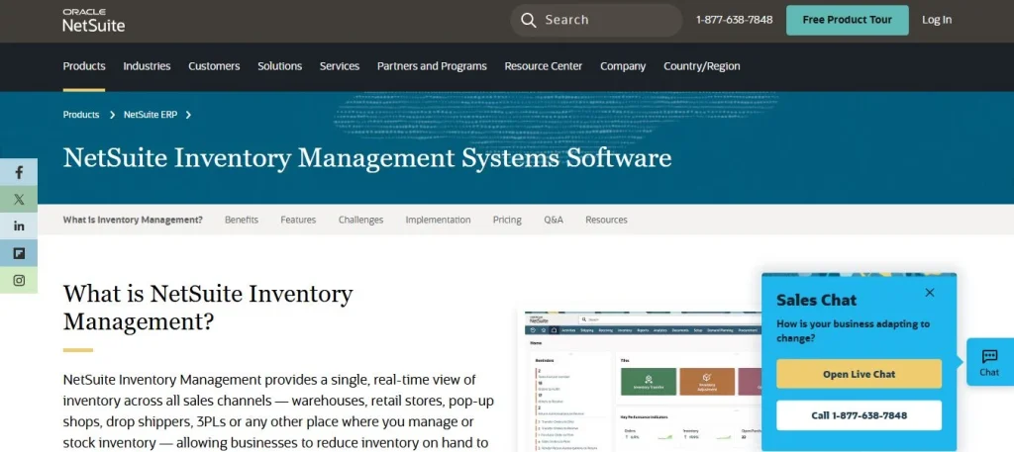The width and height of the screenshot is (1014, 452).
Task: Open the Partners and Programs menu
Action: 432,66
